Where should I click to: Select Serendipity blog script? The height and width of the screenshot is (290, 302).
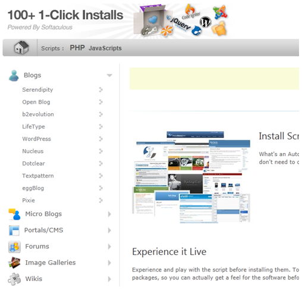pos(37,90)
